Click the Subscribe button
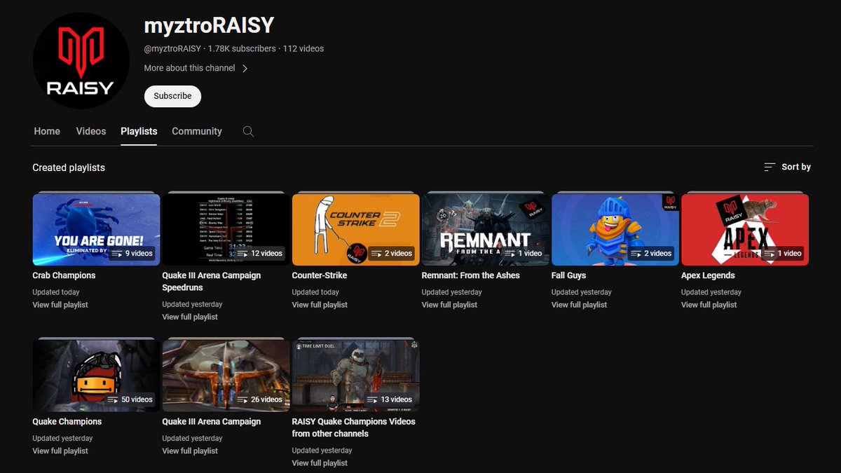This screenshot has width=841, height=473. point(172,96)
